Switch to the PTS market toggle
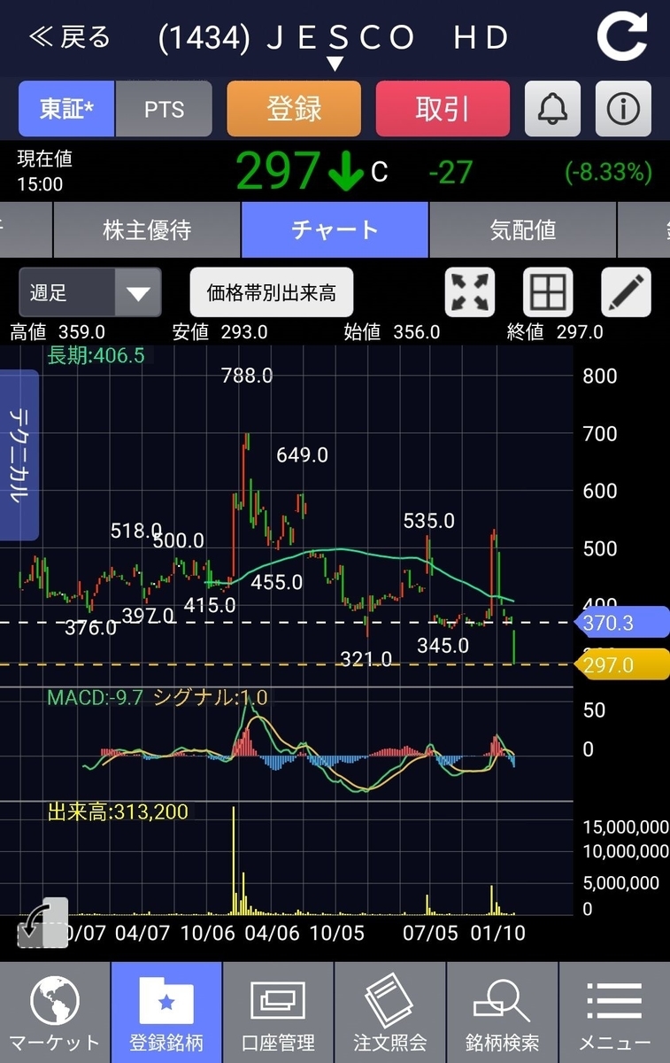The height and width of the screenshot is (1063, 670). coord(164,109)
